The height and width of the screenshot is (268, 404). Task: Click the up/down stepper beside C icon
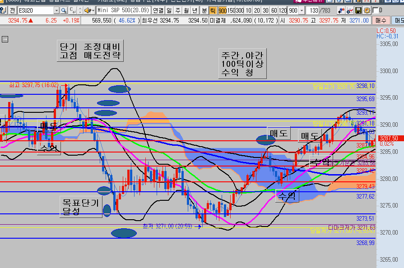pyautogui.click(x=80, y=10)
